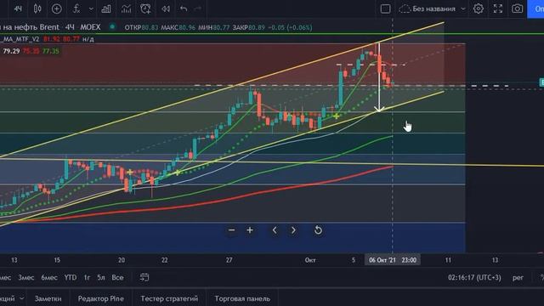This screenshot has height=306, width=544.
Task: Open the go to date icon
Action: tap(144, 277)
